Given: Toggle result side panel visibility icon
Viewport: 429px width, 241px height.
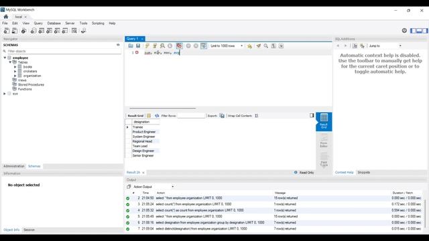Looking at the screenshot, I should [312, 115].
